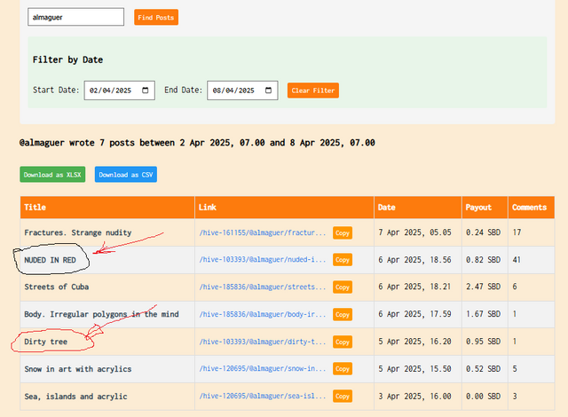This screenshot has height=417, width=568.
Task: Click payout value 0.24 SBD
Action: coord(483,232)
